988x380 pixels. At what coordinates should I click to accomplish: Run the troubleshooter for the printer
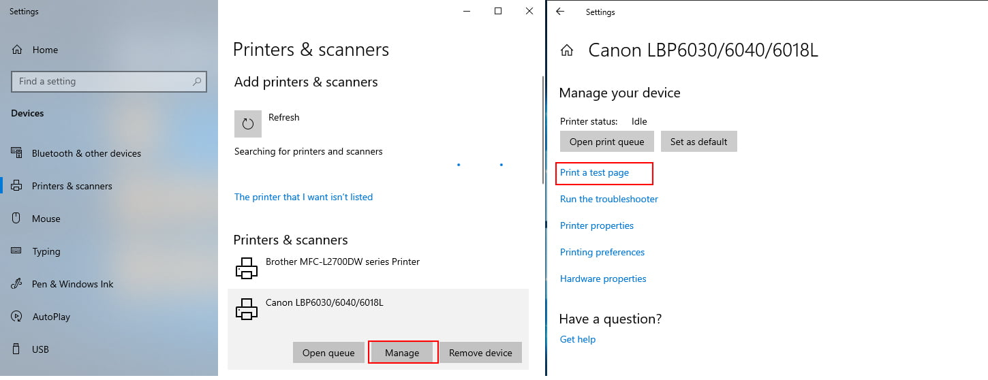tap(609, 199)
